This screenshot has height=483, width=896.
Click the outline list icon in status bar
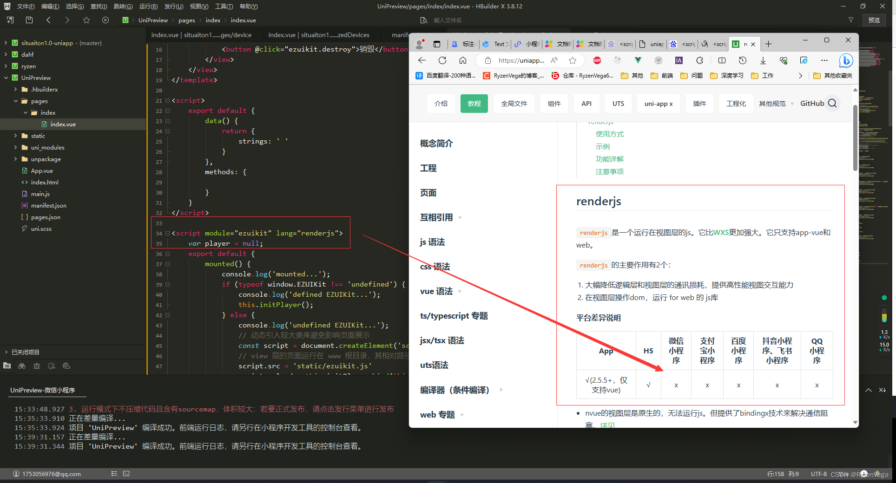click(x=114, y=474)
